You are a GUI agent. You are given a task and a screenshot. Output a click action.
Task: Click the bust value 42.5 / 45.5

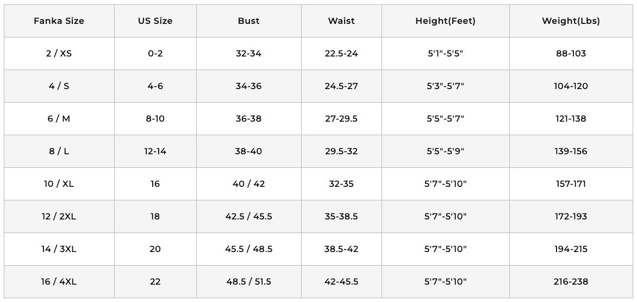click(x=248, y=216)
